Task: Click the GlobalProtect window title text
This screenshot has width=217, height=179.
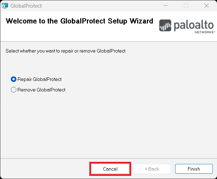Action: (26, 6)
